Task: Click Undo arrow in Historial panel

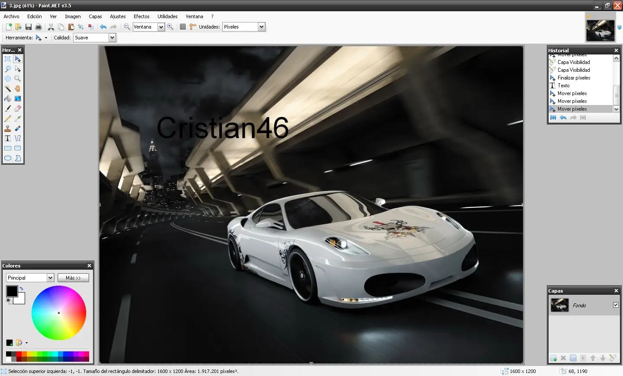Action: click(563, 118)
